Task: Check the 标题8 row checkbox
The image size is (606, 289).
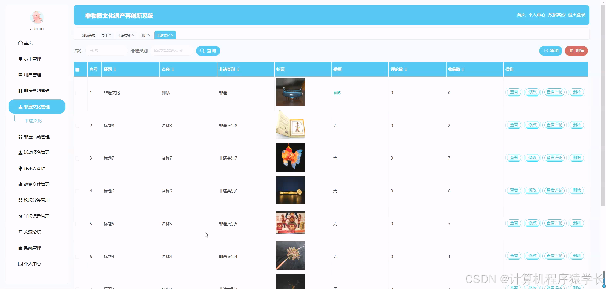Action: (77, 126)
